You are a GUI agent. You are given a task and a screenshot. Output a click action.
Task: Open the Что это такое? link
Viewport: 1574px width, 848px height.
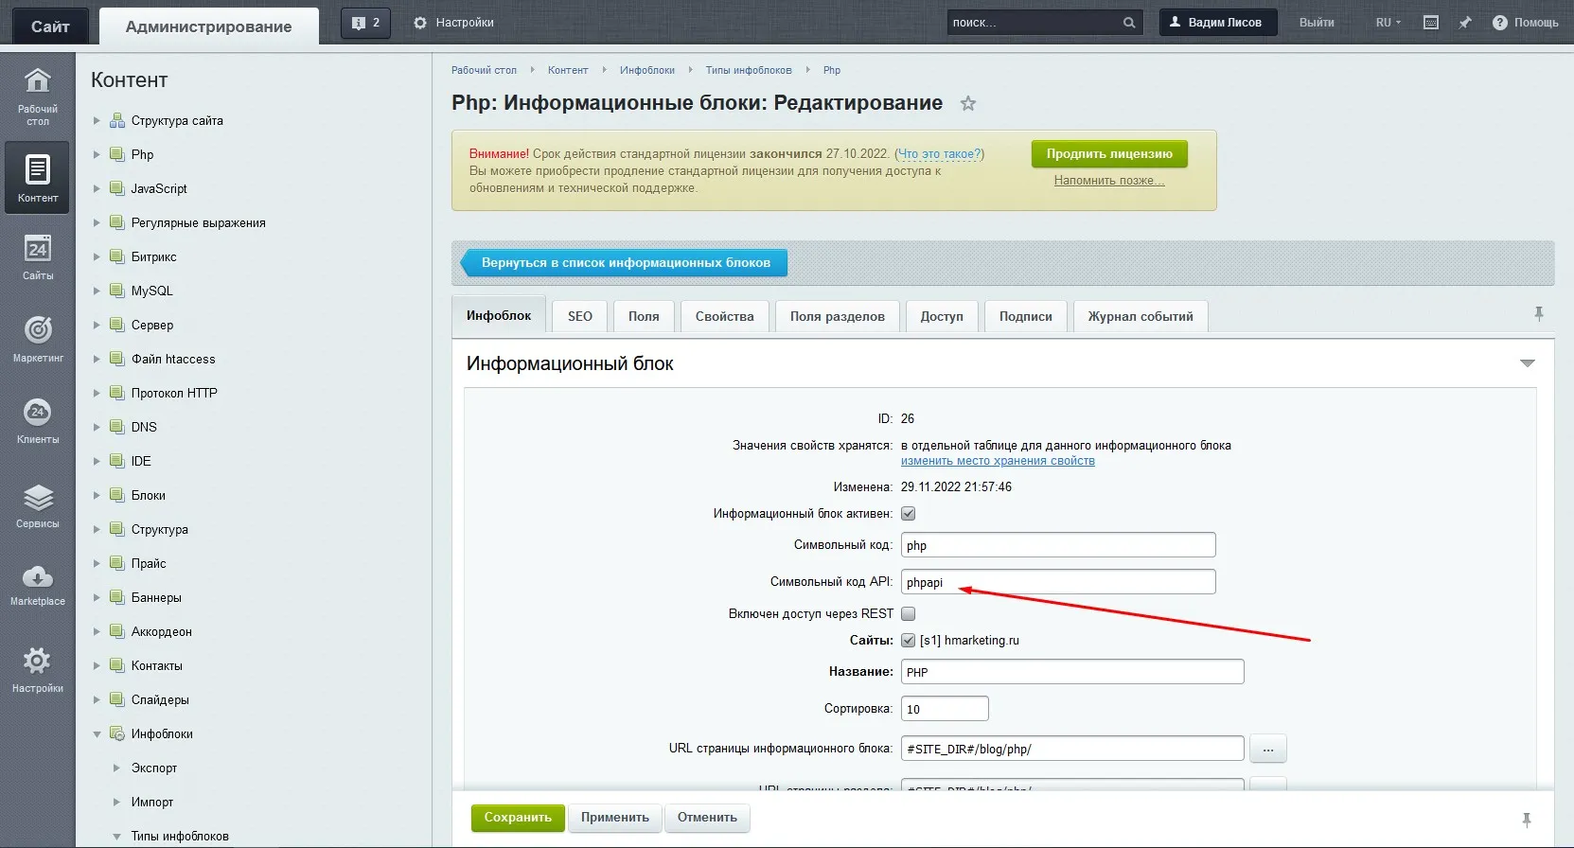940,153
